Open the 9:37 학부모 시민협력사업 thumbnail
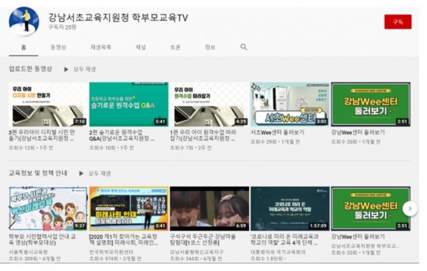The image size is (427, 271). click(x=48, y=209)
